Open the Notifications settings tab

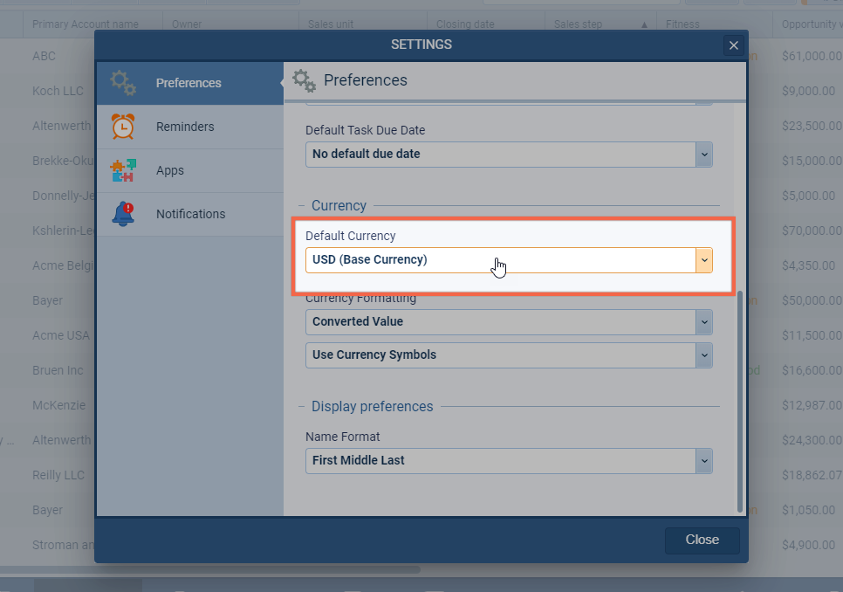(189, 214)
